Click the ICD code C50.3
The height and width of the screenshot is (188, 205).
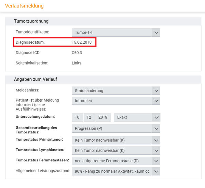(x=77, y=53)
